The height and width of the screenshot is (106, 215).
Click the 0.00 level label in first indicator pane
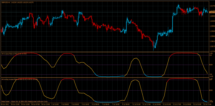[x=211, y=65]
